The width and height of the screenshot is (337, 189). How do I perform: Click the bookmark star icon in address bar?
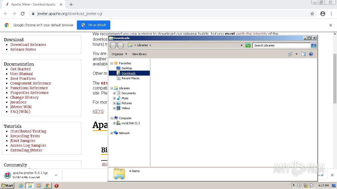pyautogui.click(x=312, y=14)
